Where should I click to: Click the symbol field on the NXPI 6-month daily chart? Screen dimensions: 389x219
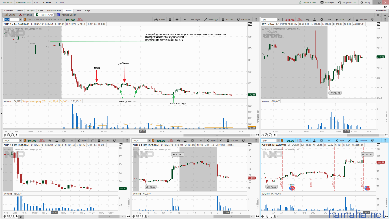[269, 140]
